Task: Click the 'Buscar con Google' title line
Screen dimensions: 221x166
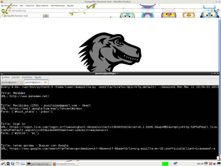Action: [35, 146]
